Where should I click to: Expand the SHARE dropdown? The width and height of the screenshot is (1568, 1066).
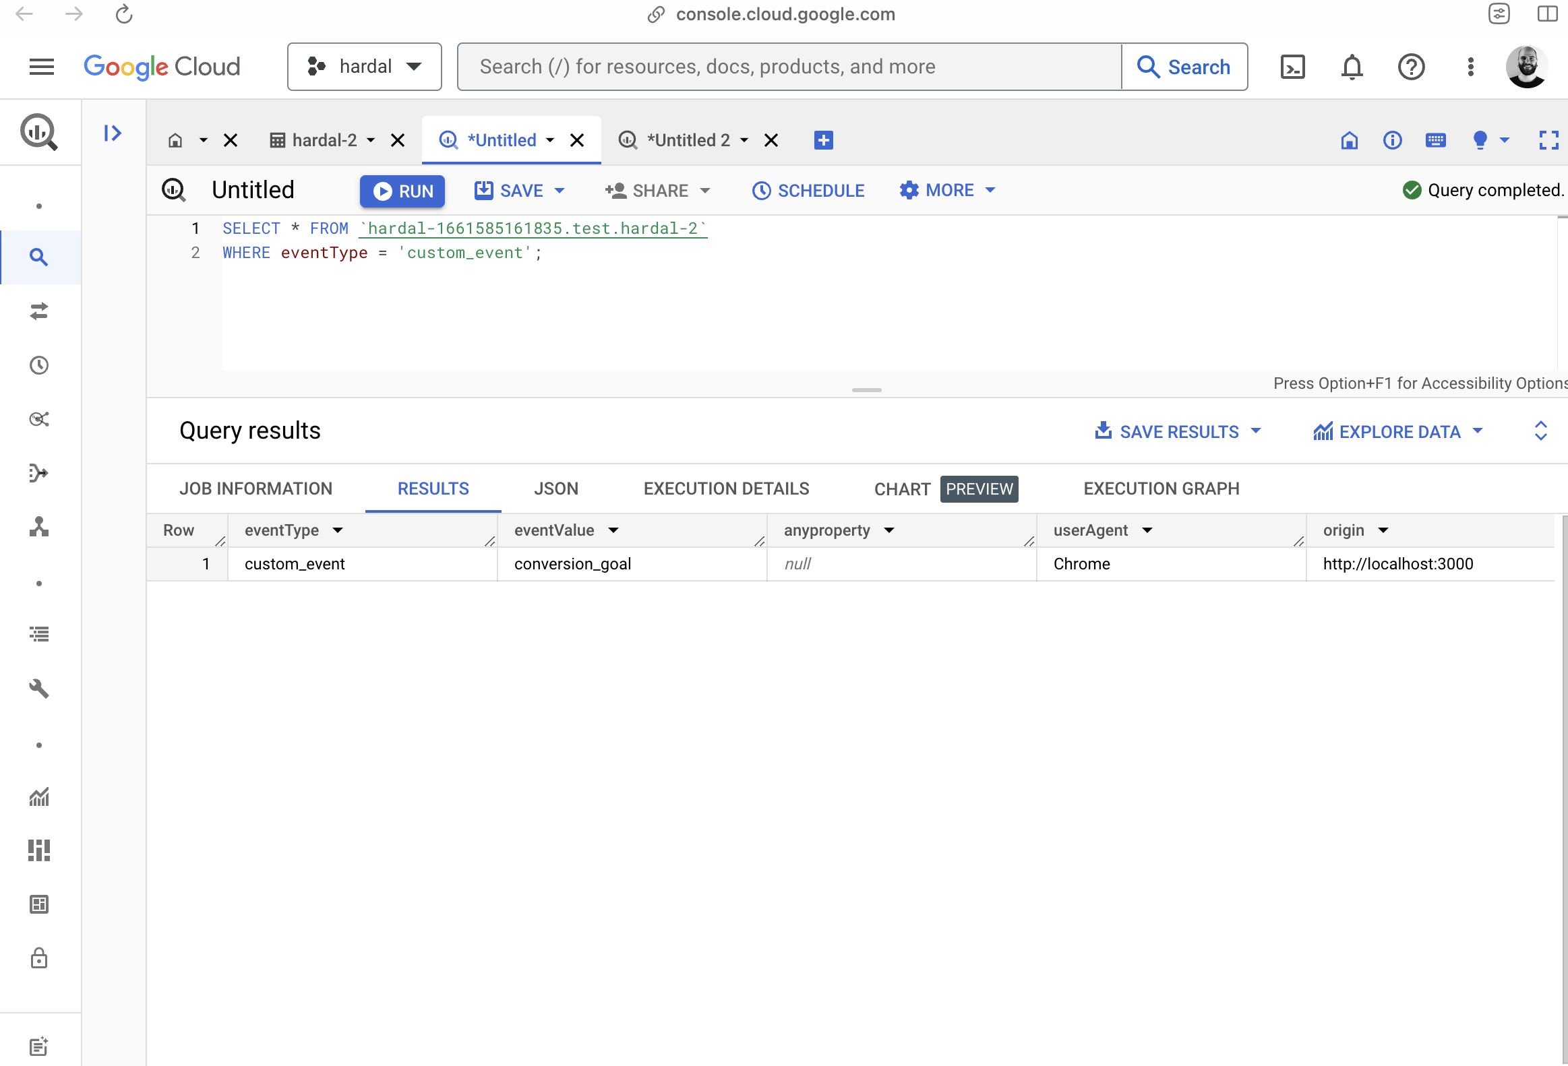pos(705,191)
